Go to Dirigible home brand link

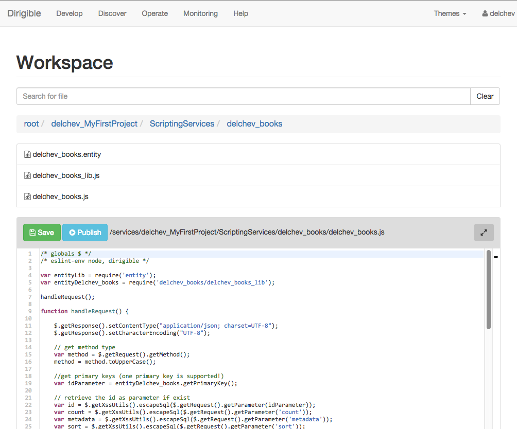tap(24, 13)
